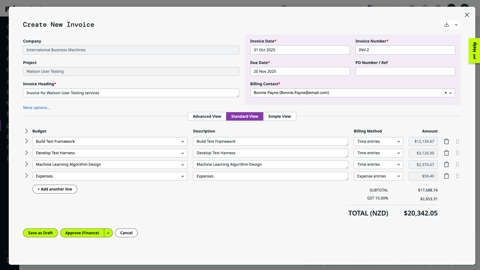This screenshot has height=270, width=480.
Task: Expand all rows via Budget header chevron
Action: coord(26,131)
